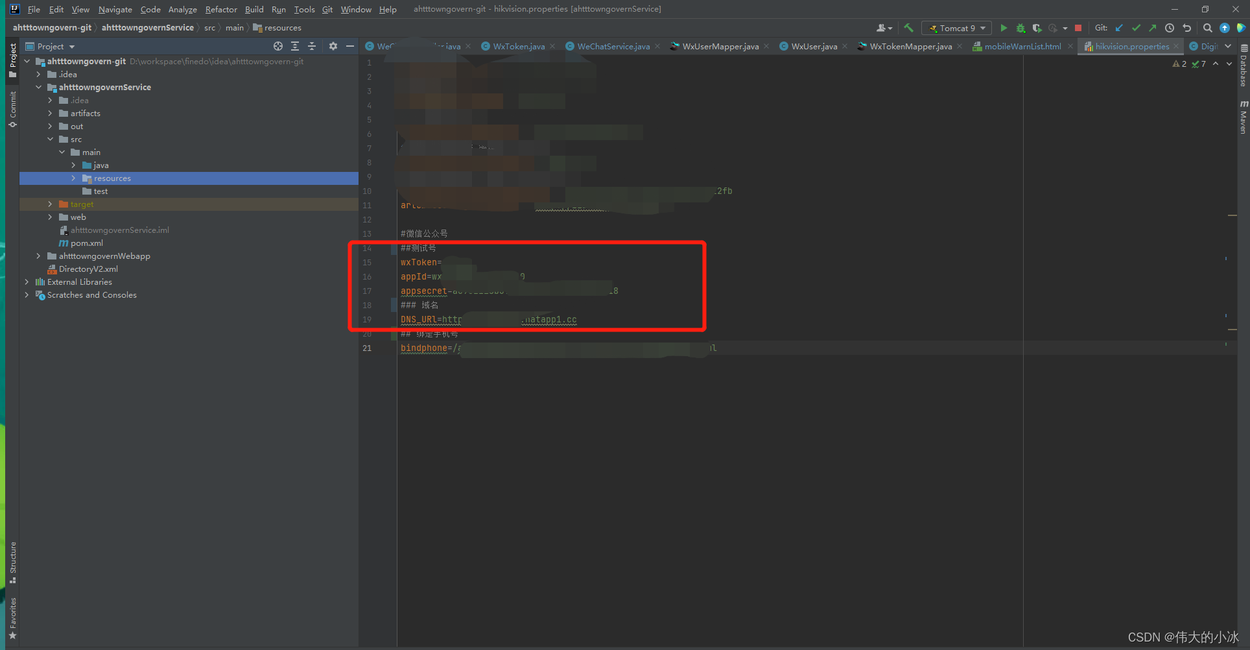
Task: Run Tomcat 9 with the green play icon
Action: [1004, 28]
